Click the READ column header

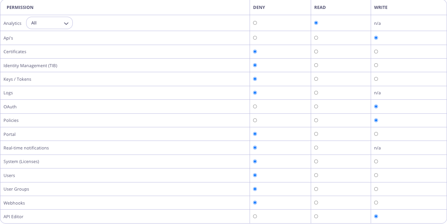pos(320,7)
